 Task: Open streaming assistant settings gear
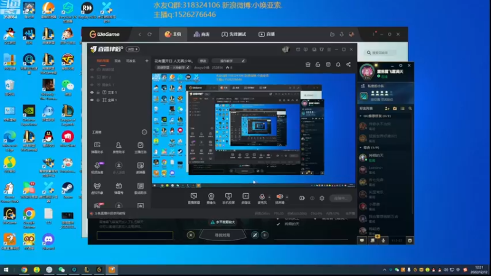pos(322,198)
